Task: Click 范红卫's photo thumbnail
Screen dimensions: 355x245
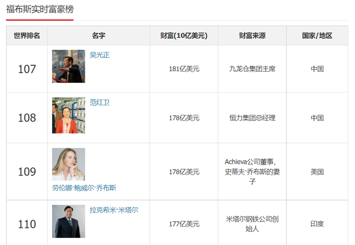Action: tap(69, 115)
